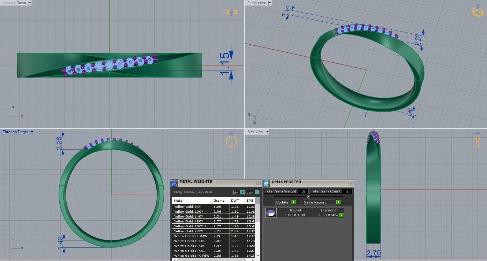487x261 pixels.
Task: Click the Through Finger viewport ring icon
Action: [x=232, y=140]
